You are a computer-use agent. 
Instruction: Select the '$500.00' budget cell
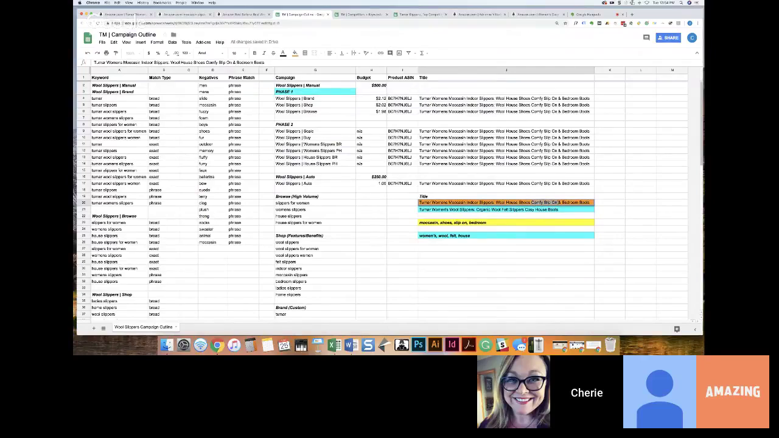371,85
